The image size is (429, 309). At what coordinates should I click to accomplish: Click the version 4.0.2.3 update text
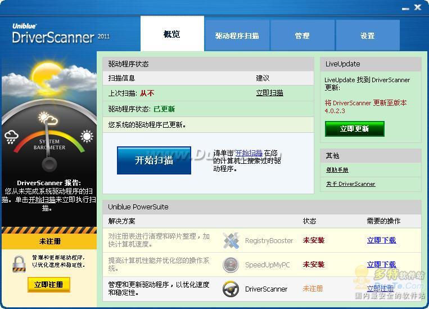tap(365, 107)
